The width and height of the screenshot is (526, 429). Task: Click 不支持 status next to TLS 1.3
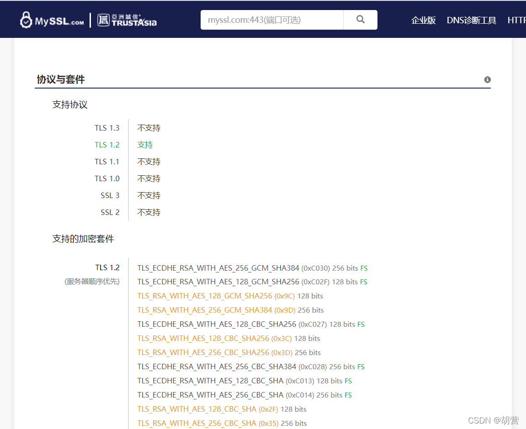click(x=149, y=128)
